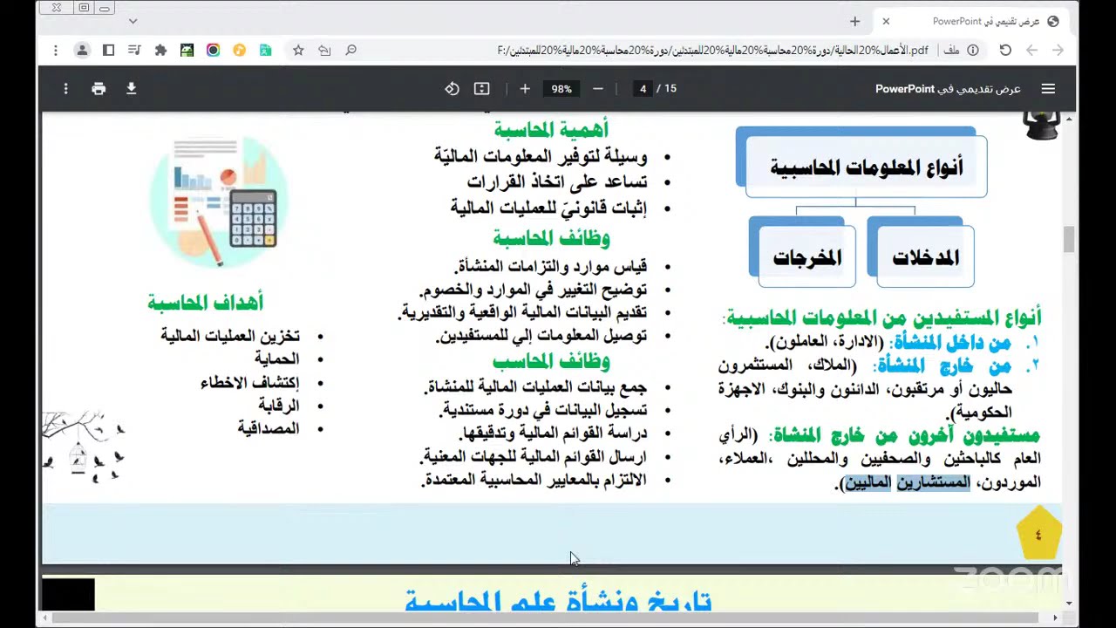The height and width of the screenshot is (628, 1116).
Task: Open the Extensions puzzle-piece menu
Action: coord(160,51)
